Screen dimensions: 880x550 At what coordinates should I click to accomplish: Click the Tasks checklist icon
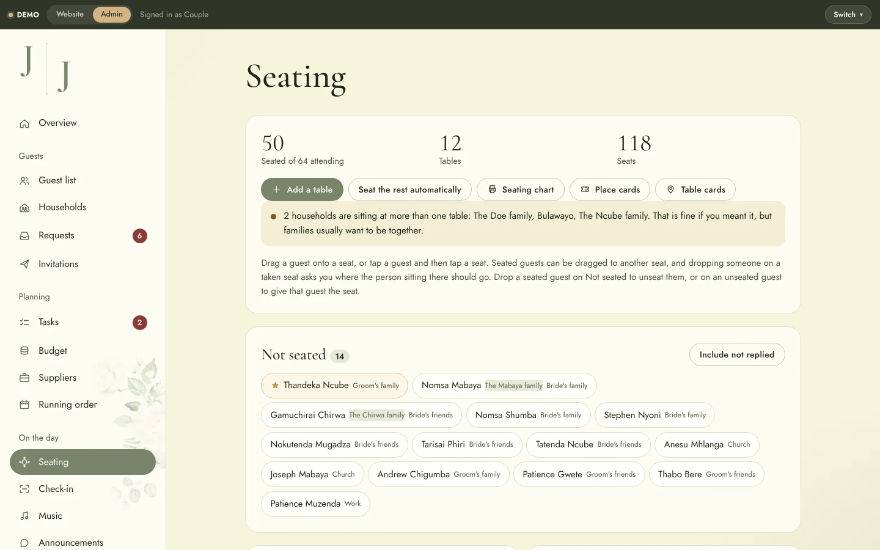pos(24,323)
